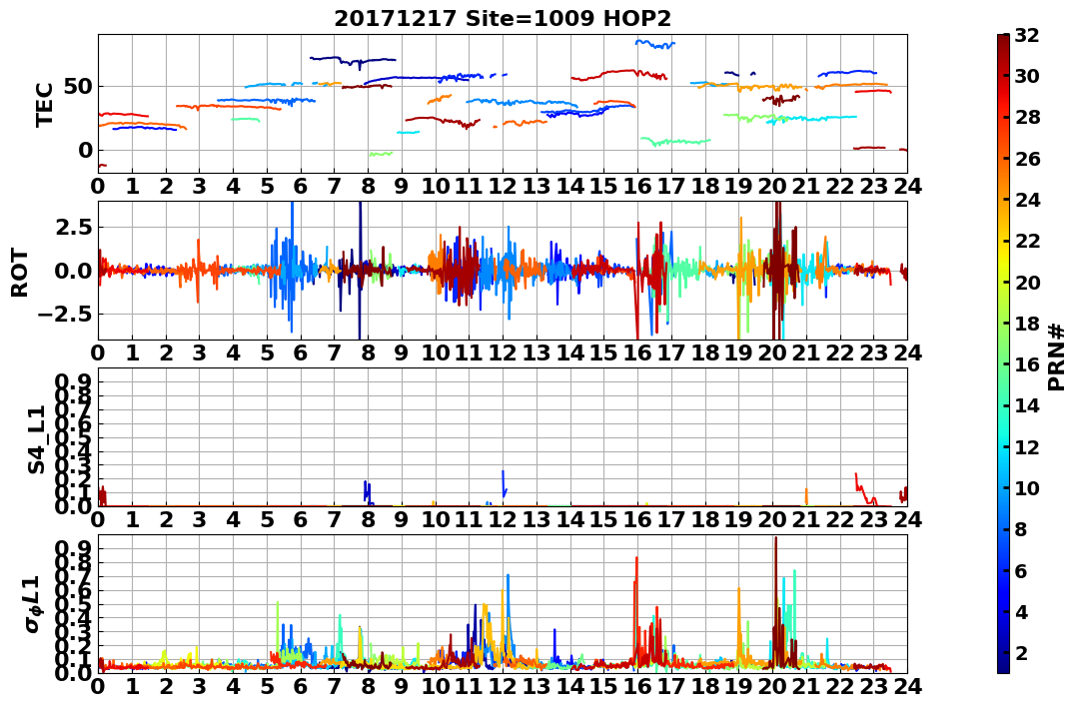Click the 50 tick on TEC y-axis
The image size is (1076, 708).
click(78, 87)
